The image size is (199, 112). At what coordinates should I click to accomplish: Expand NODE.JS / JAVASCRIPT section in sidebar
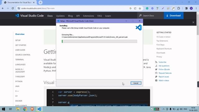20,71
